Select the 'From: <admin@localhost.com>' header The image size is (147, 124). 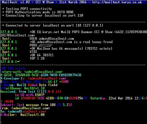click(25, 108)
